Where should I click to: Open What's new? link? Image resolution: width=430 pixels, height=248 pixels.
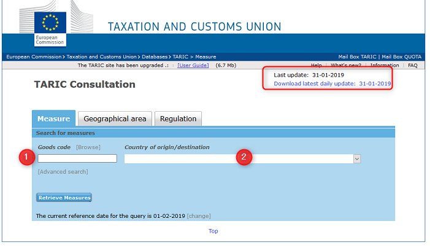pyautogui.click(x=346, y=65)
